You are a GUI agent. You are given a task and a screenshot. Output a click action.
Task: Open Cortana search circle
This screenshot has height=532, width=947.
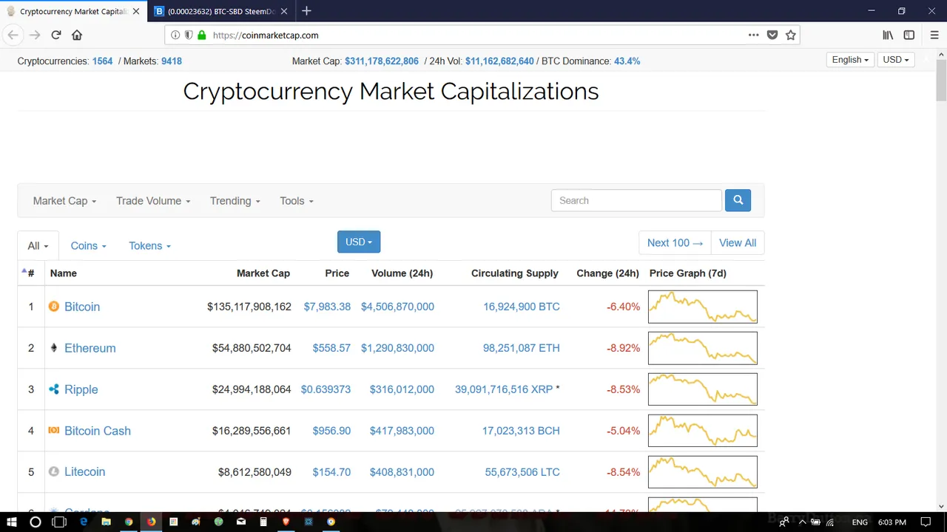point(35,522)
